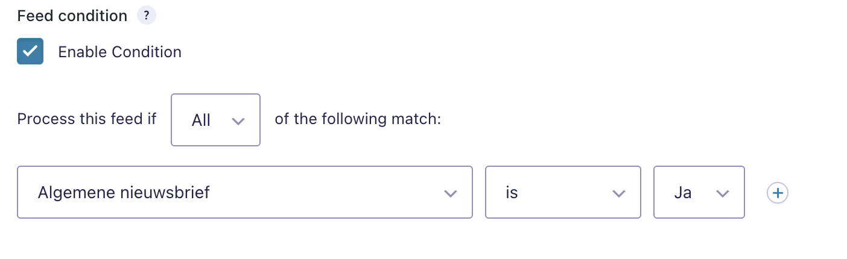Image resolution: width=847 pixels, height=259 pixels.
Task: Click the "Feed condition" heading label
Action: pos(72,16)
